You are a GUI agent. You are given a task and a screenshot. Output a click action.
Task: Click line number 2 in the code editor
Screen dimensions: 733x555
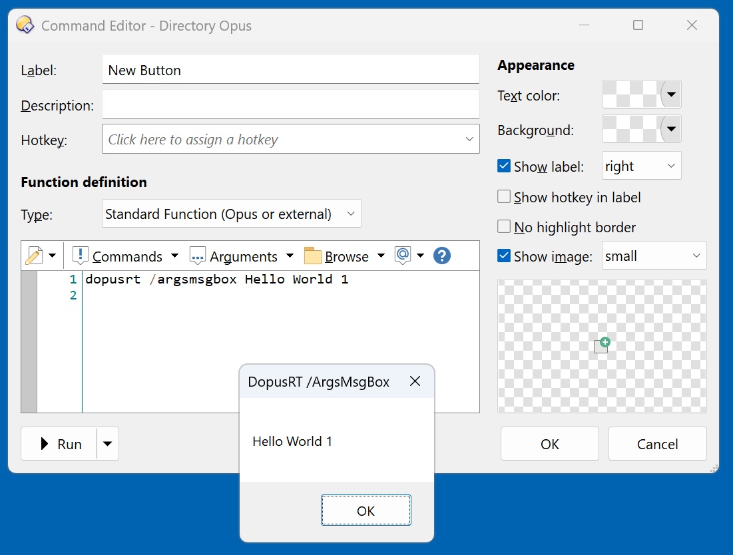click(x=73, y=295)
